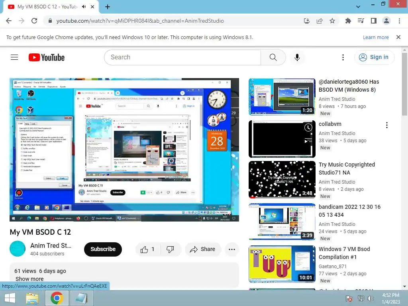Open a new browser tab
The height and width of the screenshot is (306, 408).
pos(108,7)
